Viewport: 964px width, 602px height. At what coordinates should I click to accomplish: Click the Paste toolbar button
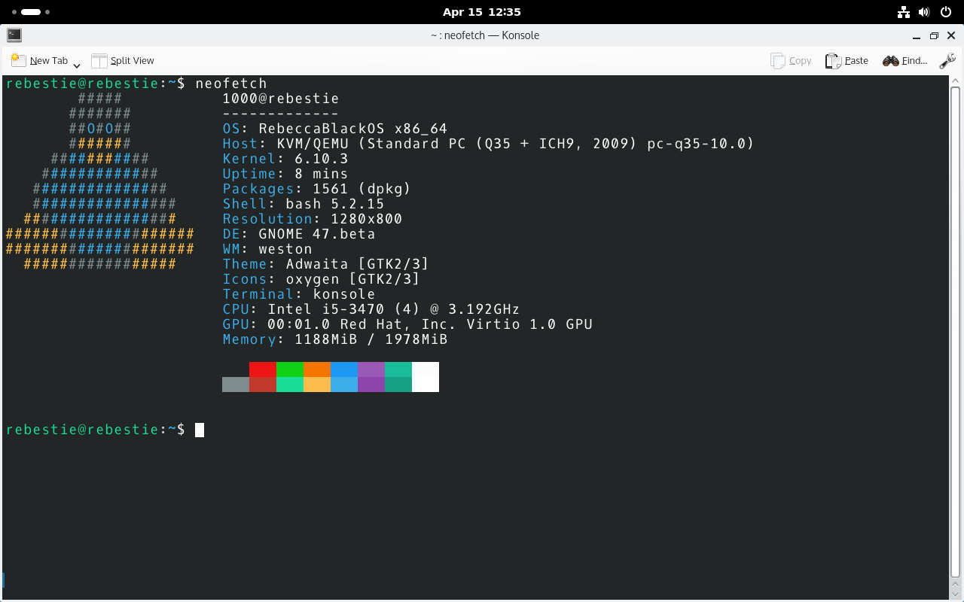847,61
